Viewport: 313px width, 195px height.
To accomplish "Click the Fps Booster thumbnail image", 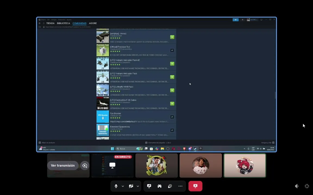I will coord(103,117).
